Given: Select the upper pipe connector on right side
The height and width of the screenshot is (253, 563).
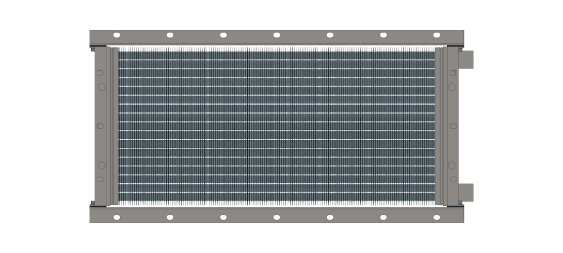Looking at the screenshot, I should click(x=466, y=60).
